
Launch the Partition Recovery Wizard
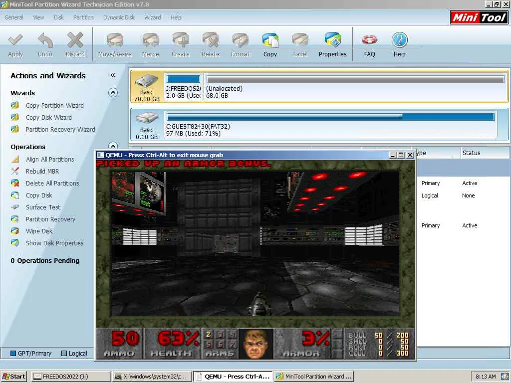pos(60,130)
